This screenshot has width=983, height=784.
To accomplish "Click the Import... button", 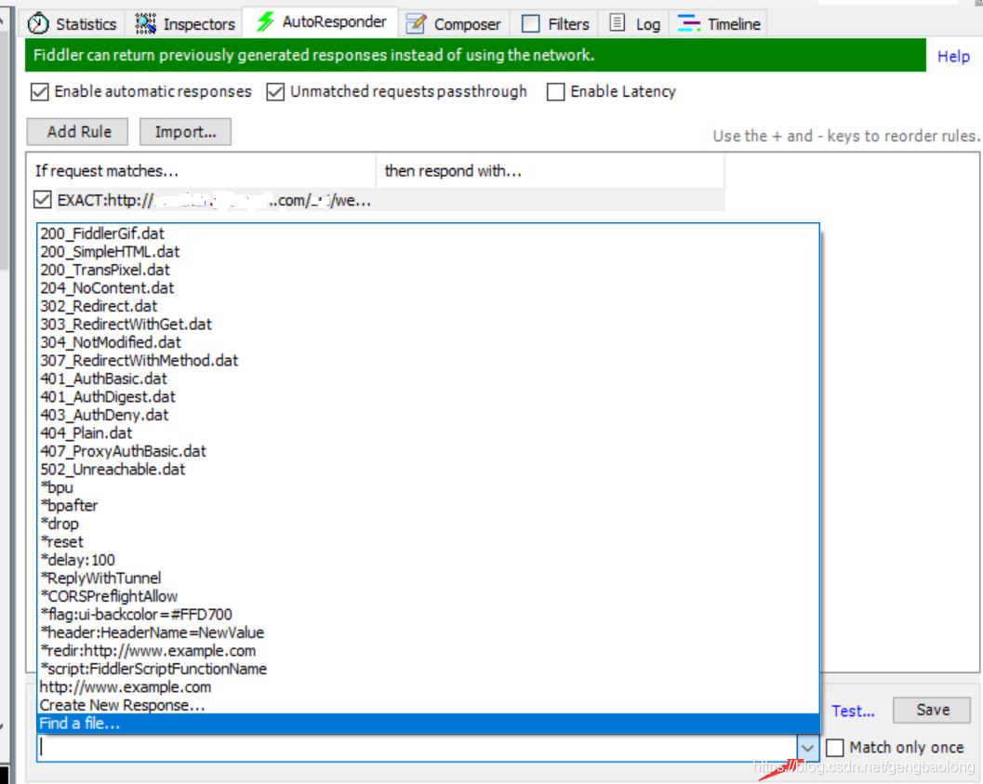I will (x=185, y=132).
